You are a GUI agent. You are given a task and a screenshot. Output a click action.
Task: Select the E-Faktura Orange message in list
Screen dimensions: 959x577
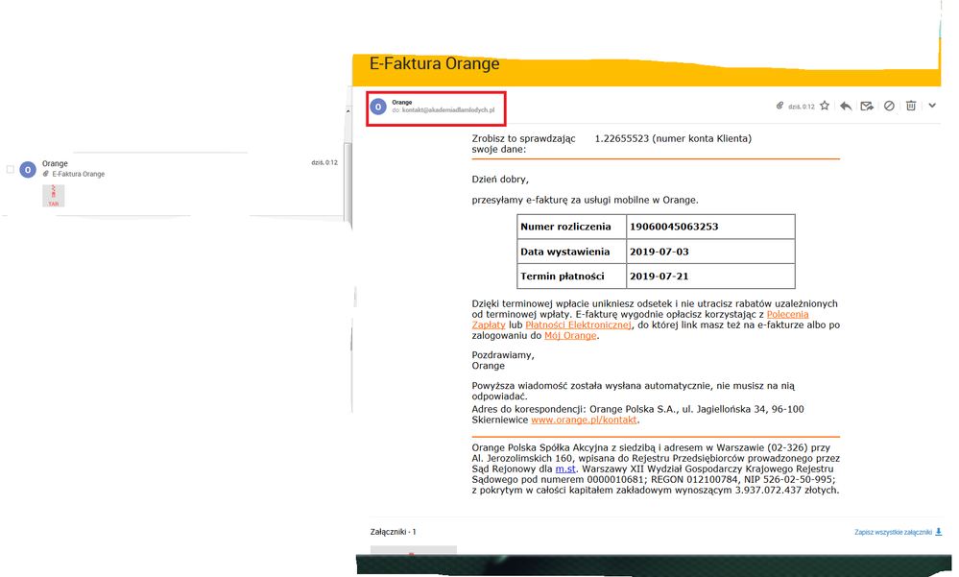[x=79, y=175]
